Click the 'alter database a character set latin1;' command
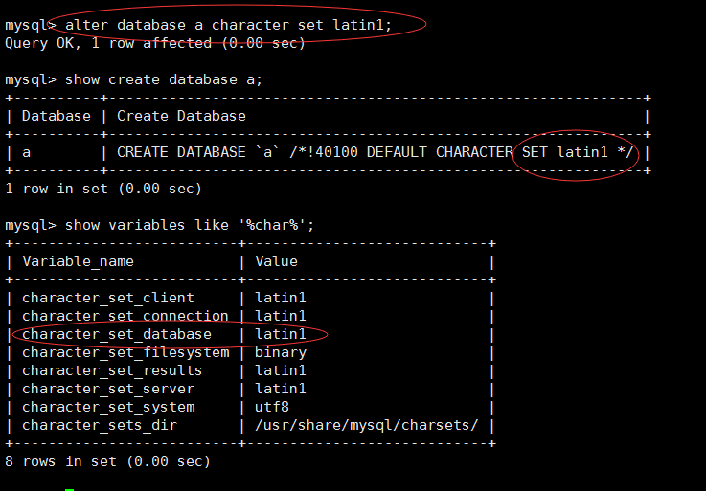Screen dimensions: 706x491 click(x=228, y=25)
